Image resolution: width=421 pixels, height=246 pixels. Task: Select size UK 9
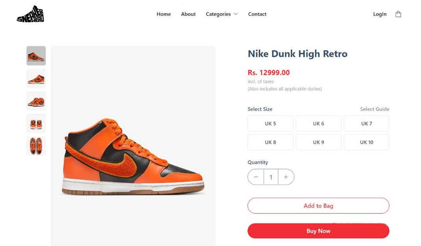[318, 142]
